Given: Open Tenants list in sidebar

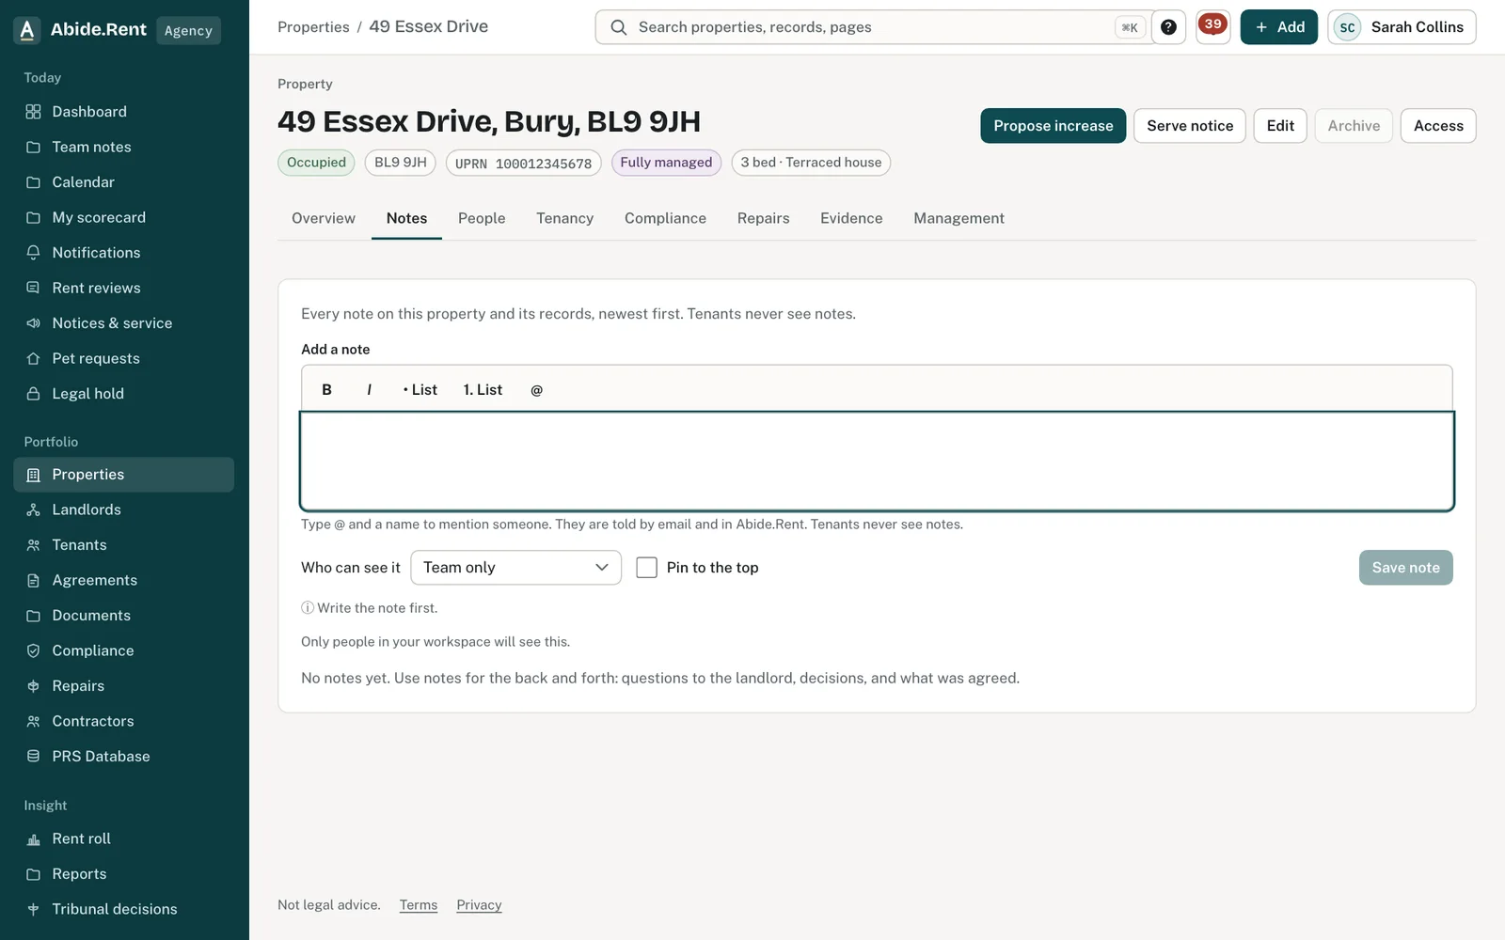Looking at the screenshot, I should click(x=124, y=545).
